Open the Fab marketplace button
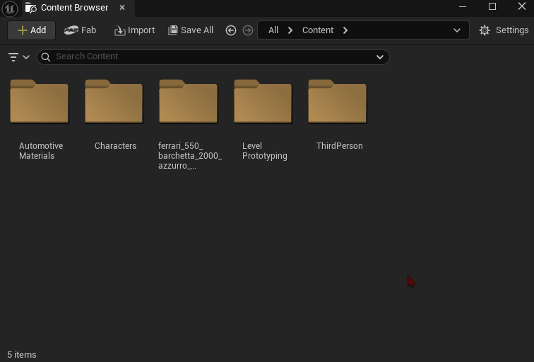Image resolution: width=534 pixels, height=362 pixels. coord(80,30)
